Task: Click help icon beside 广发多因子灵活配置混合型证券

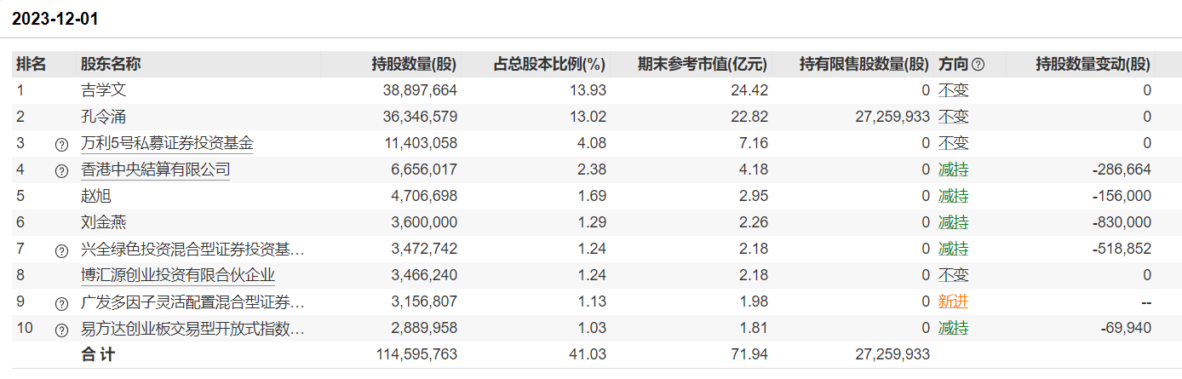Action: click(61, 303)
